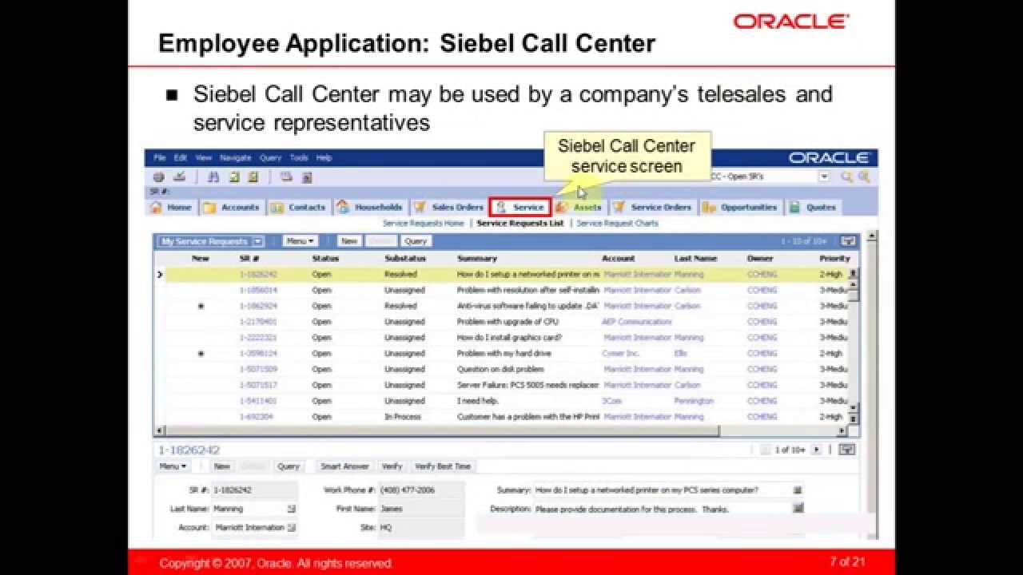Open the AEP Communications account link
Image resolution: width=1023 pixels, height=575 pixels.
click(x=637, y=322)
